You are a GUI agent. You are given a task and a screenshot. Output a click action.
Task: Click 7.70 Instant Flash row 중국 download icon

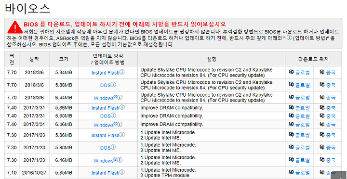click(322, 72)
